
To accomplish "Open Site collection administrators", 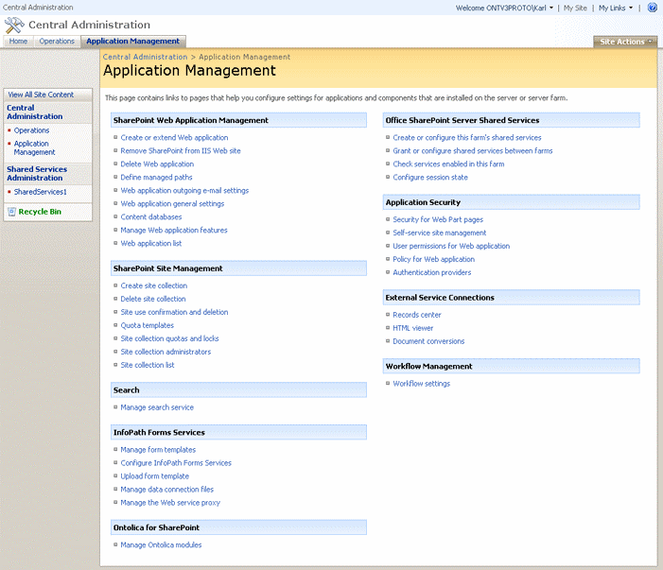I will [x=166, y=352].
